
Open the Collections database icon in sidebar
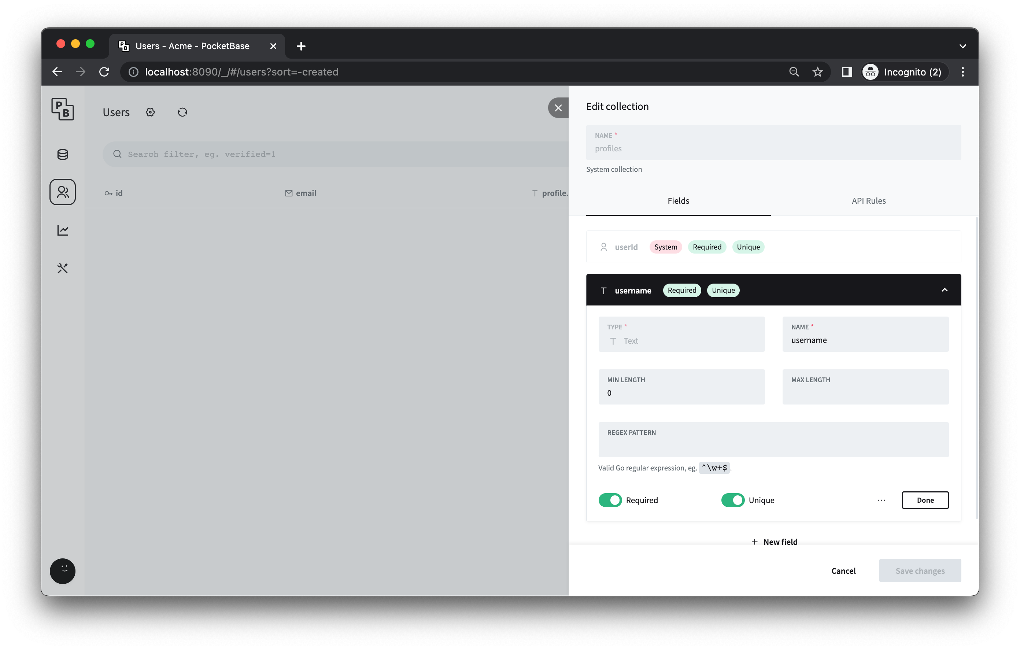[63, 154]
